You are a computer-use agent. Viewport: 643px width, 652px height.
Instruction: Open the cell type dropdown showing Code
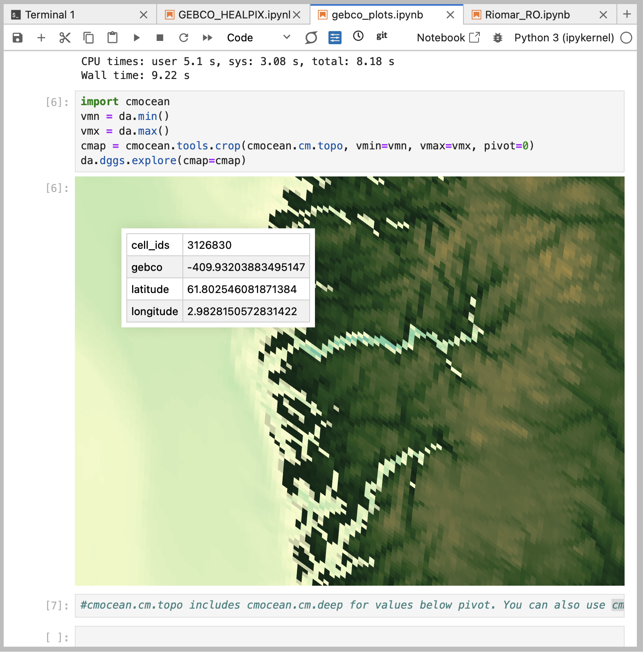[x=259, y=38]
